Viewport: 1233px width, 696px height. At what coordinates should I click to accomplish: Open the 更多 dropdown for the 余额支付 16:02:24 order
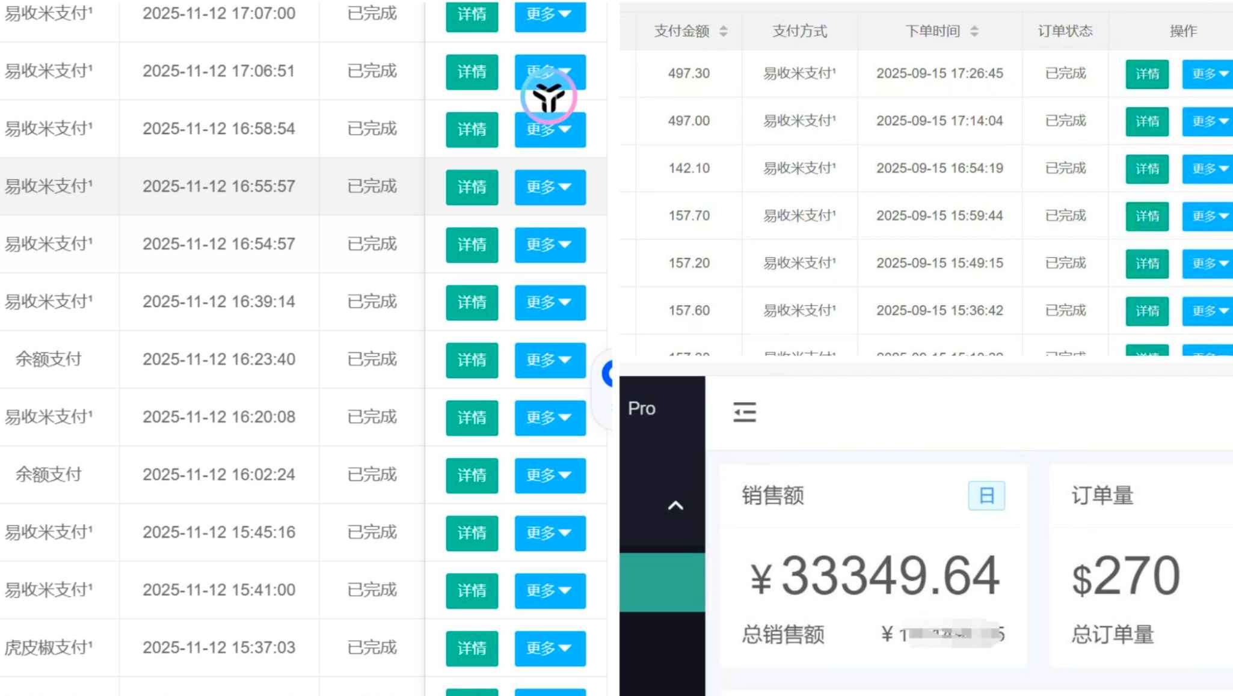(549, 475)
